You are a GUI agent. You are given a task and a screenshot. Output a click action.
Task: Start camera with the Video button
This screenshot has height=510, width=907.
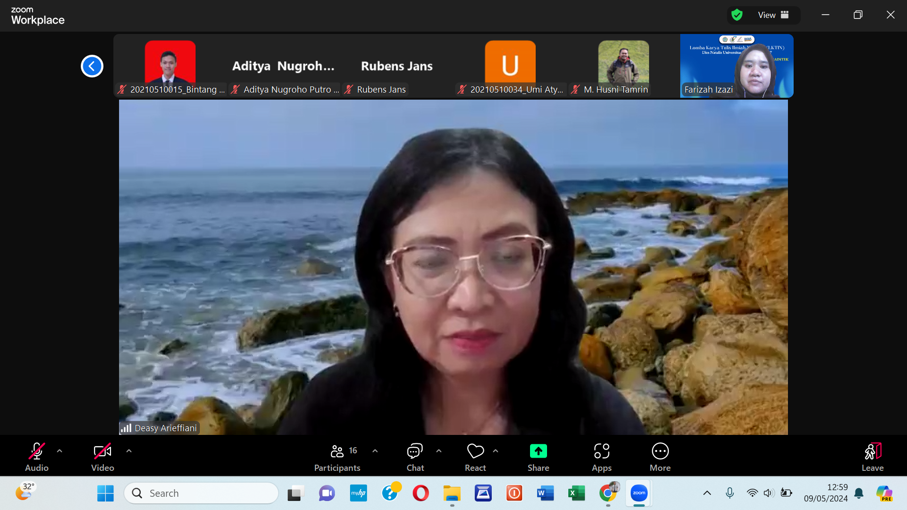[x=103, y=457]
